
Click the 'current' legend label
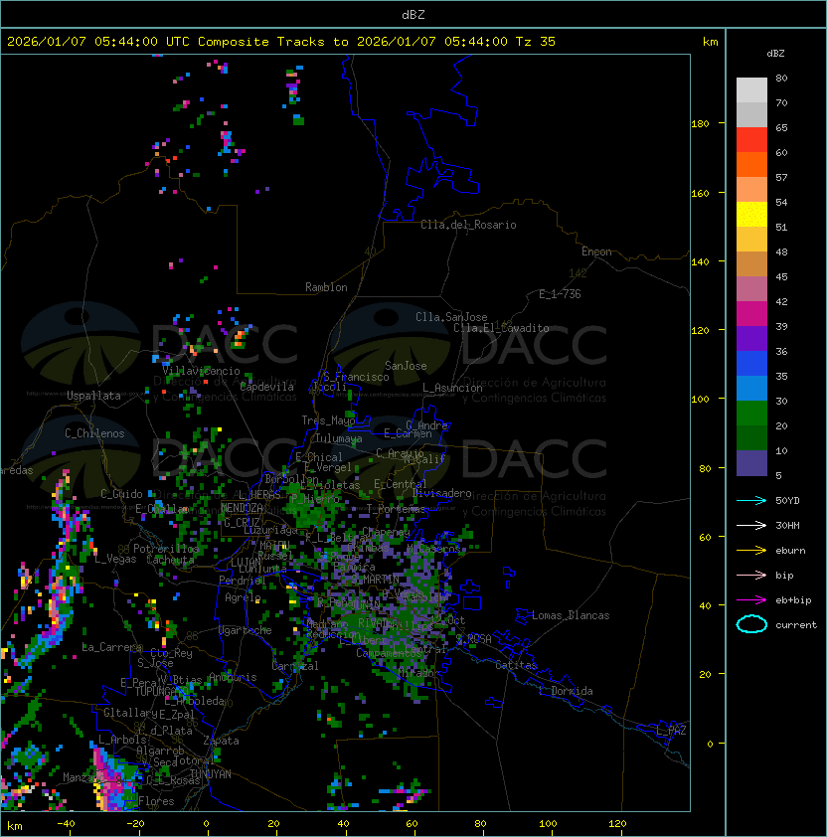[796, 625]
